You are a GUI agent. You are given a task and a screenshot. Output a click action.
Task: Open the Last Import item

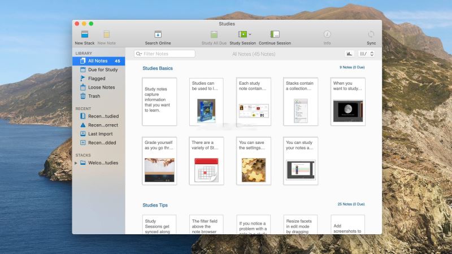click(x=98, y=134)
